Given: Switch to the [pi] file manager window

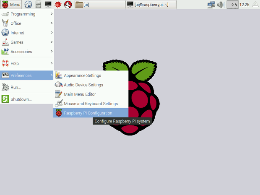Looking at the screenshot, I should click(x=100, y=5).
